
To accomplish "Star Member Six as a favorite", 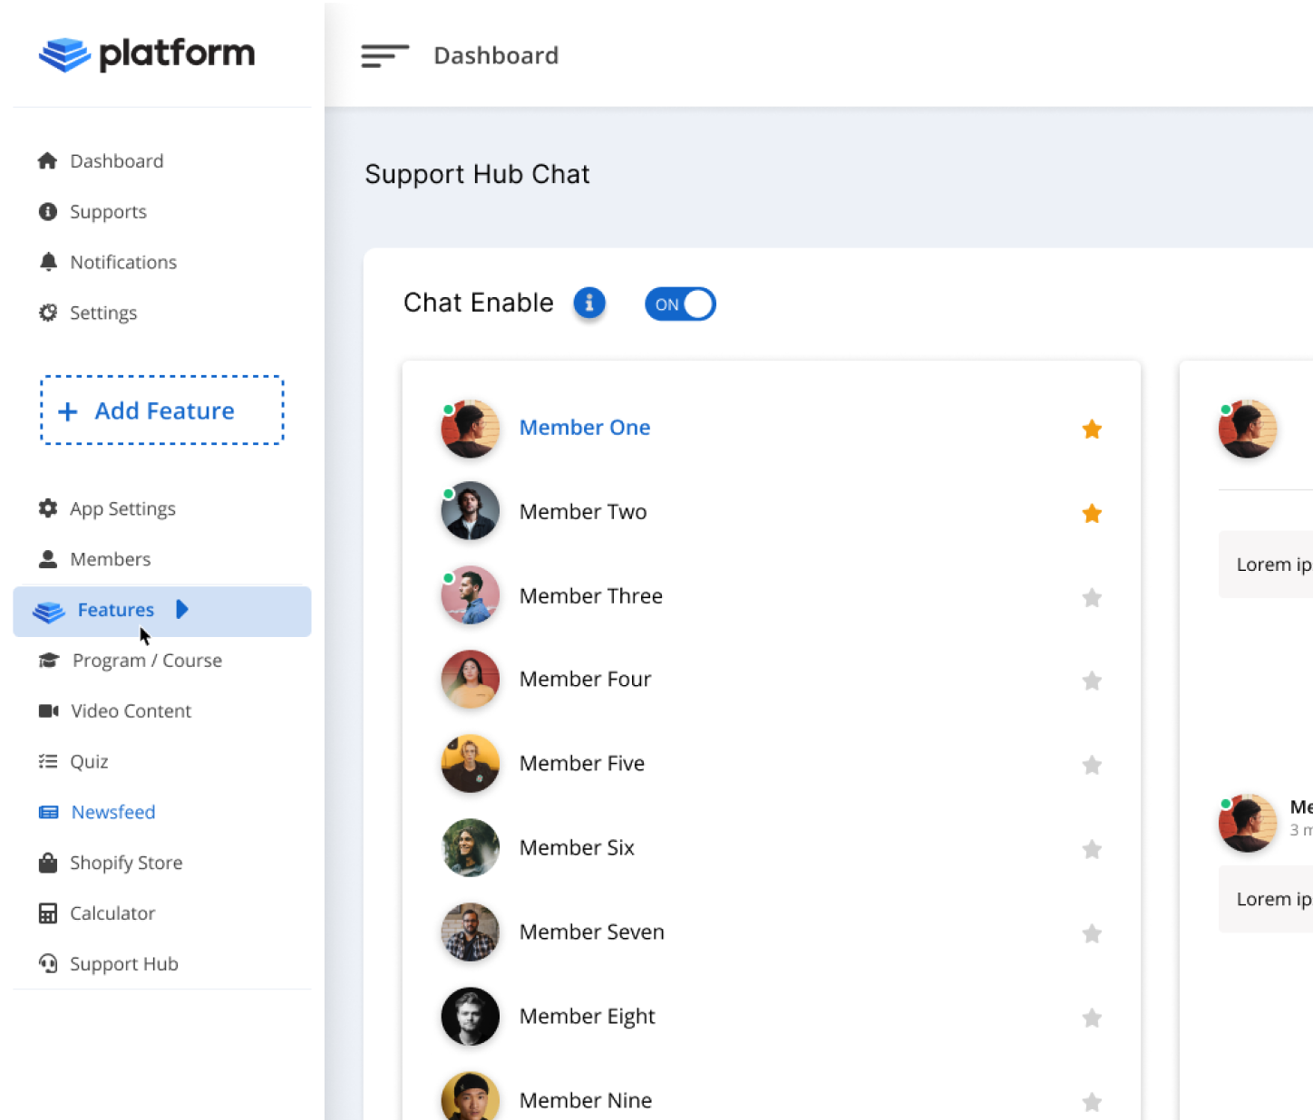I will pos(1092,849).
